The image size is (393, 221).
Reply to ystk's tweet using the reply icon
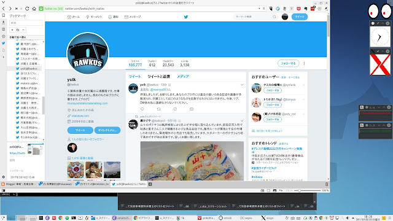tap(142, 109)
